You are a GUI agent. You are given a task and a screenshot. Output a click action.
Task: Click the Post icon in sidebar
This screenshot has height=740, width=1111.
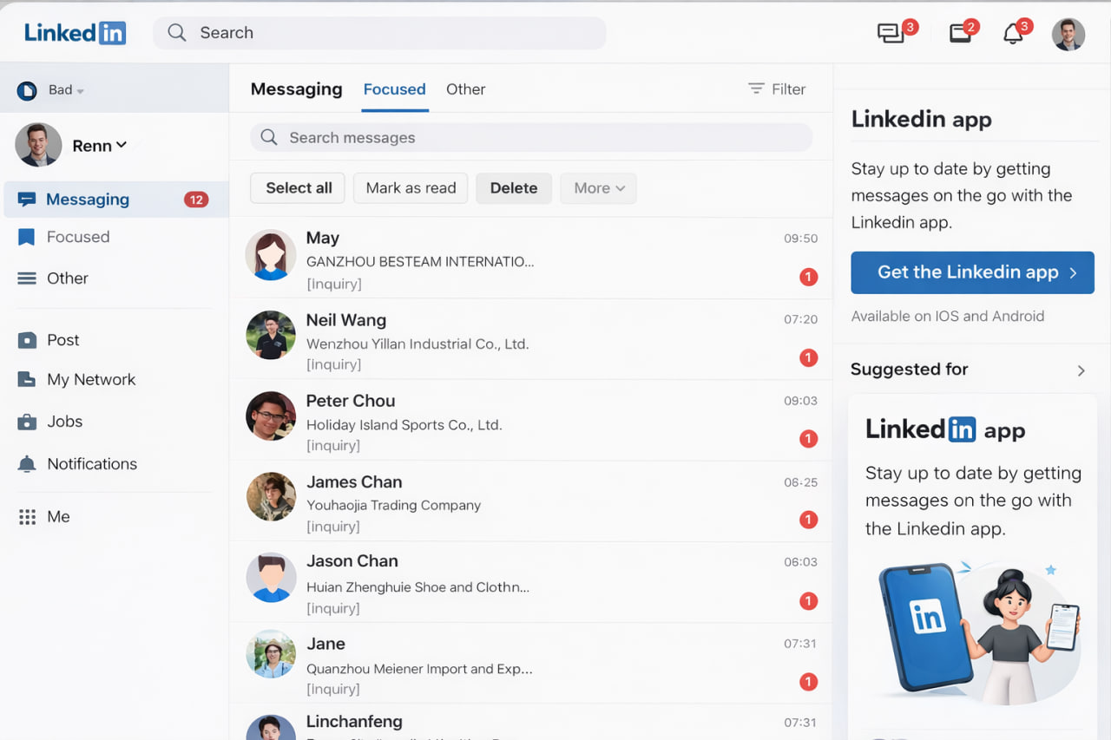pos(28,340)
